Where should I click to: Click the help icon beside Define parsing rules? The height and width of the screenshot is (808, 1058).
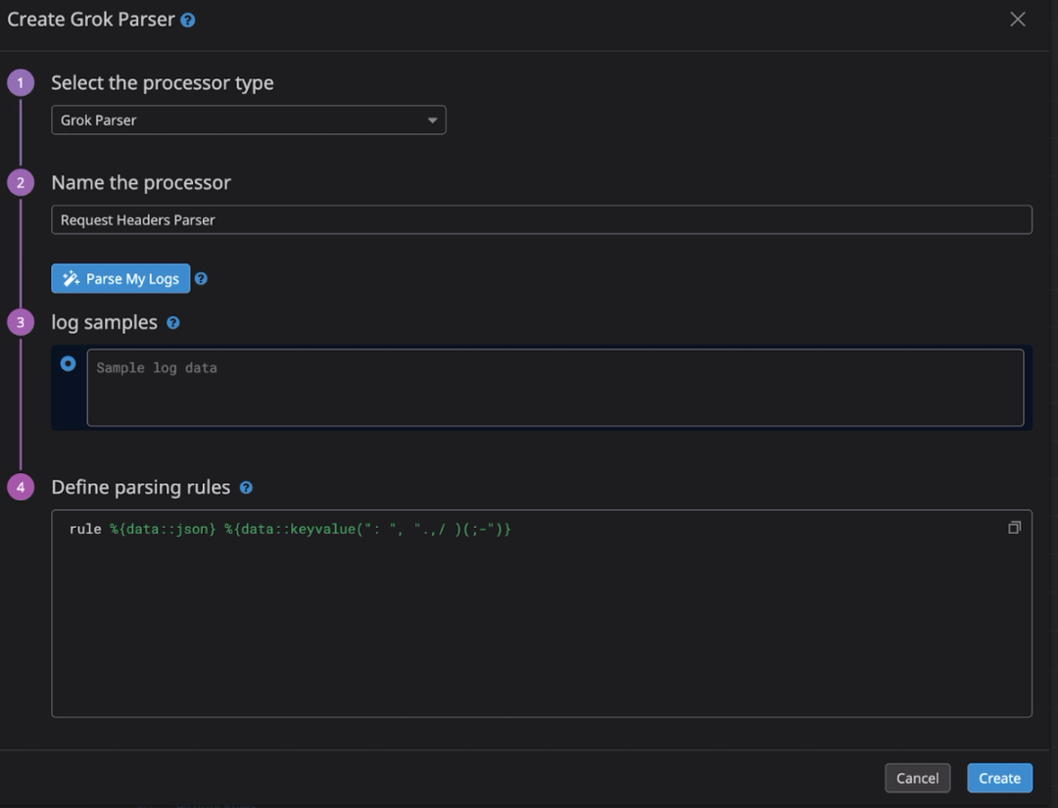point(247,487)
